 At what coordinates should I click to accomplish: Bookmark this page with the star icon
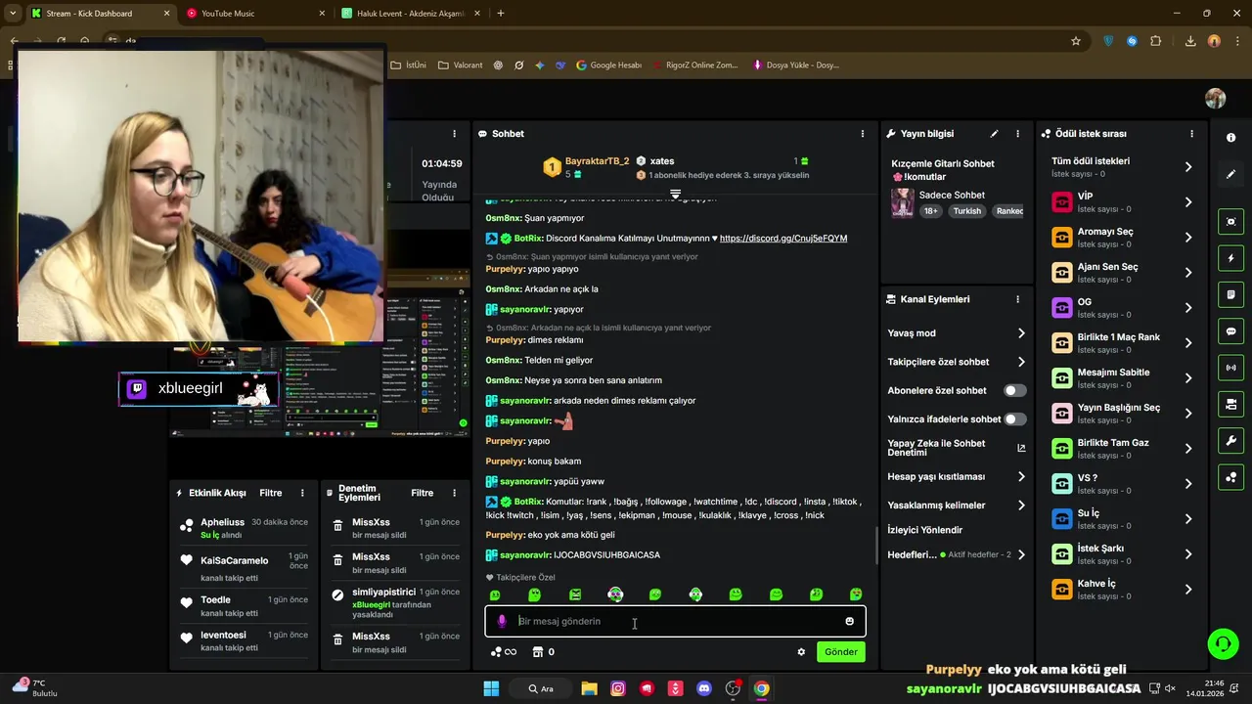(x=1076, y=41)
